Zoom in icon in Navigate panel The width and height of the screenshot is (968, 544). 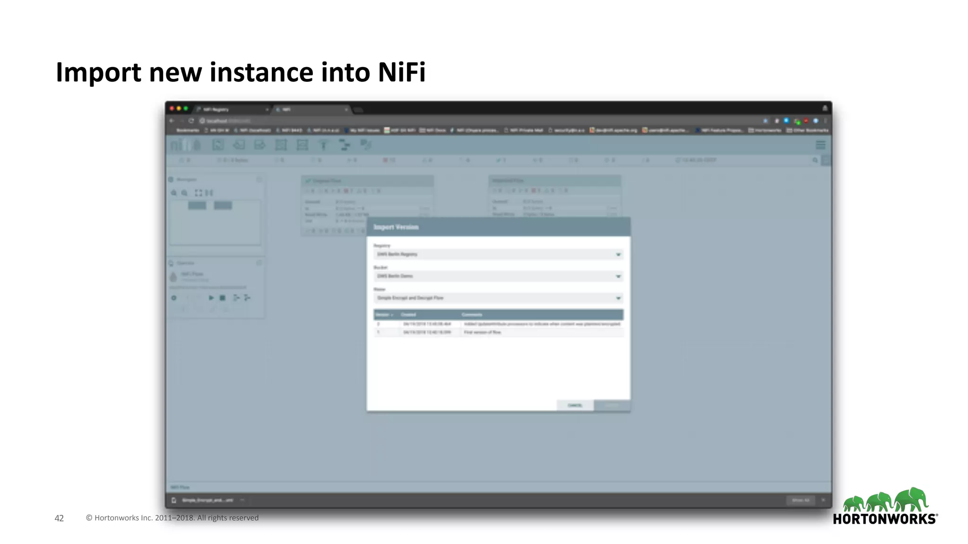click(174, 193)
